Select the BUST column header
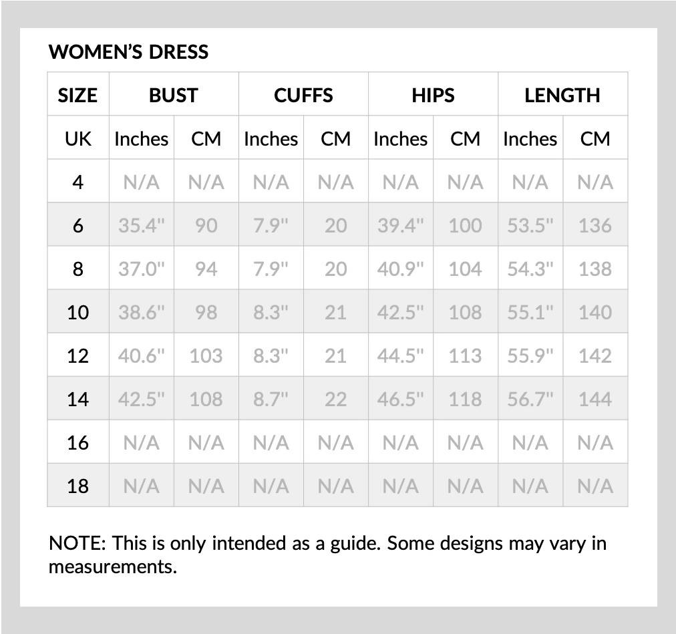The height and width of the screenshot is (634, 676). (174, 95)
